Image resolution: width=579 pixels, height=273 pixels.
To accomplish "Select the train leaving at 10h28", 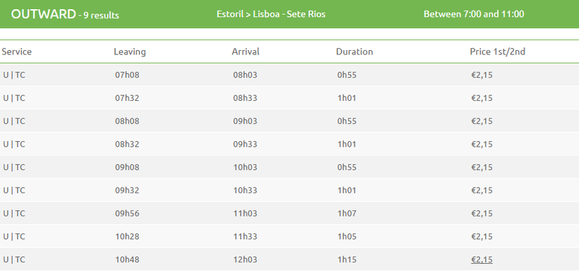I will pos(289,236).
